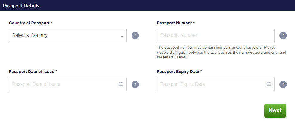295x125 pixels.
Task: Click the passport number hint paragraph
Action: (221, 52)
